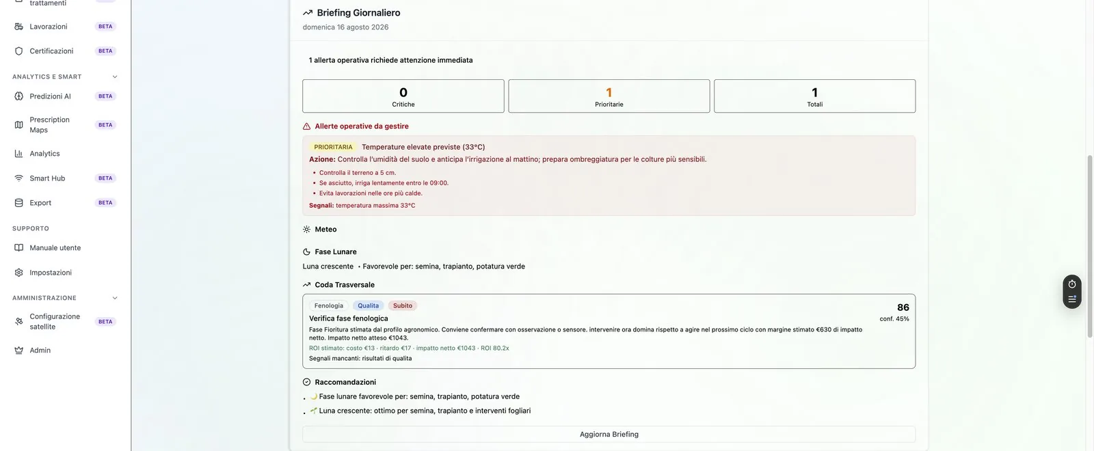
Task: Click the Certificazioni shield icon
Action: (x=18, y=51)
